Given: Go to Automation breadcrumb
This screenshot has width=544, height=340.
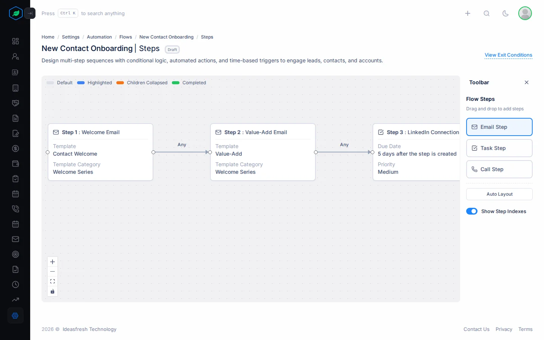Looking at the screenshot, I should 99,37.
